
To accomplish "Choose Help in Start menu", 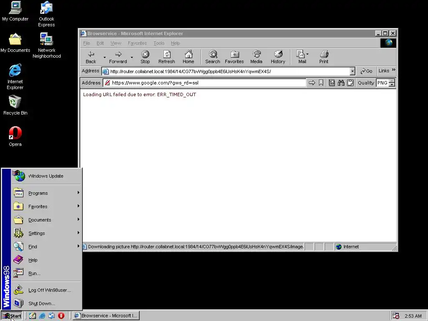I will (x=46, y=260).
